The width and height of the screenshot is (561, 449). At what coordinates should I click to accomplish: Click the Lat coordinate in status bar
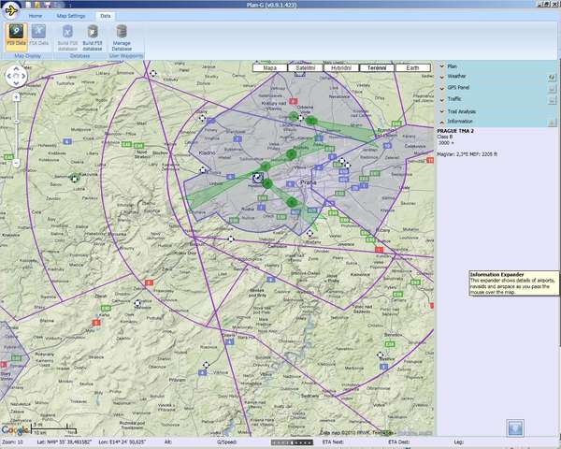[65, 442]
